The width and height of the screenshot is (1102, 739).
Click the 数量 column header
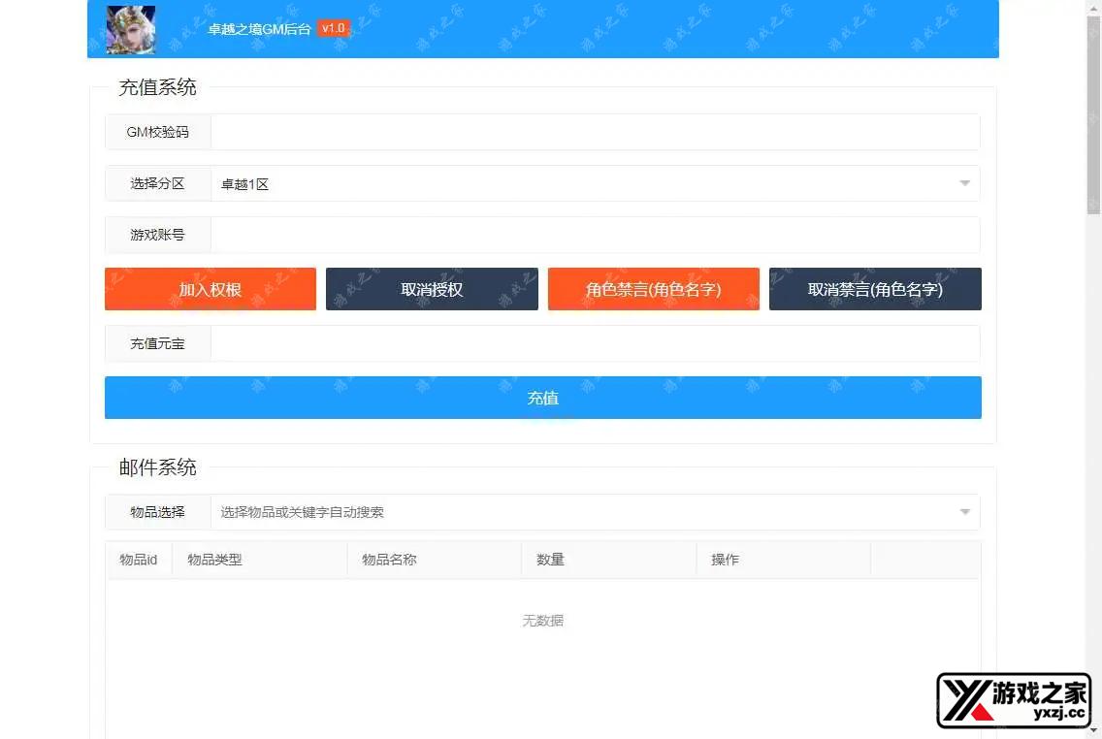coord(550,560)
